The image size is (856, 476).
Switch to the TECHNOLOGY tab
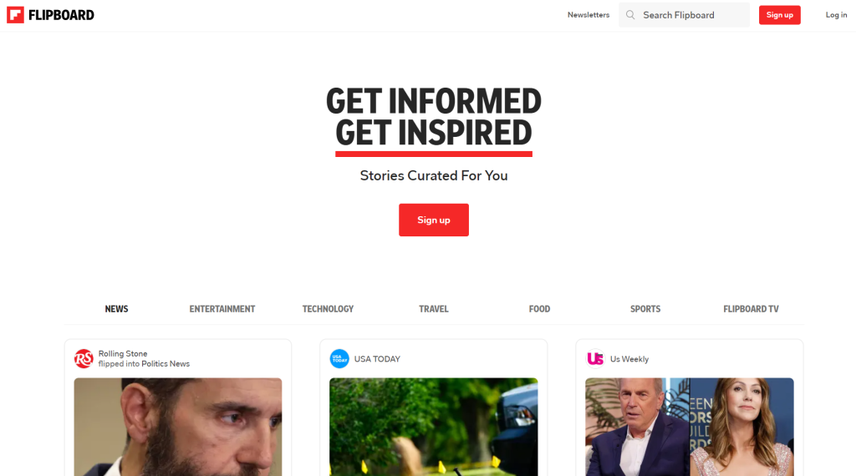coord(328,309)
